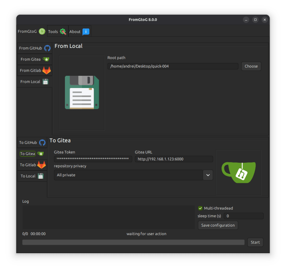Select From Gitlab source
The image size is (286, 271).
point(35,71)
